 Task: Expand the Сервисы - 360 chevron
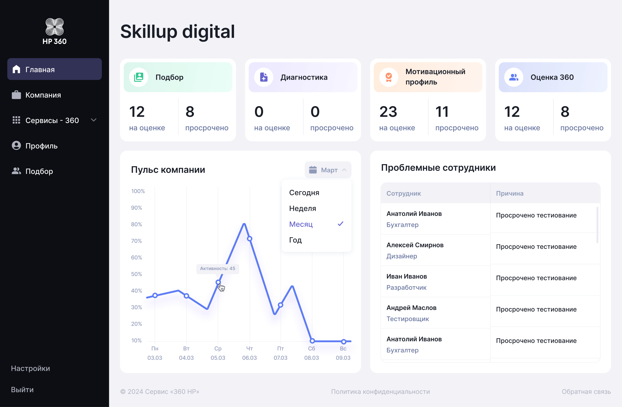click(x=94, y=120)
